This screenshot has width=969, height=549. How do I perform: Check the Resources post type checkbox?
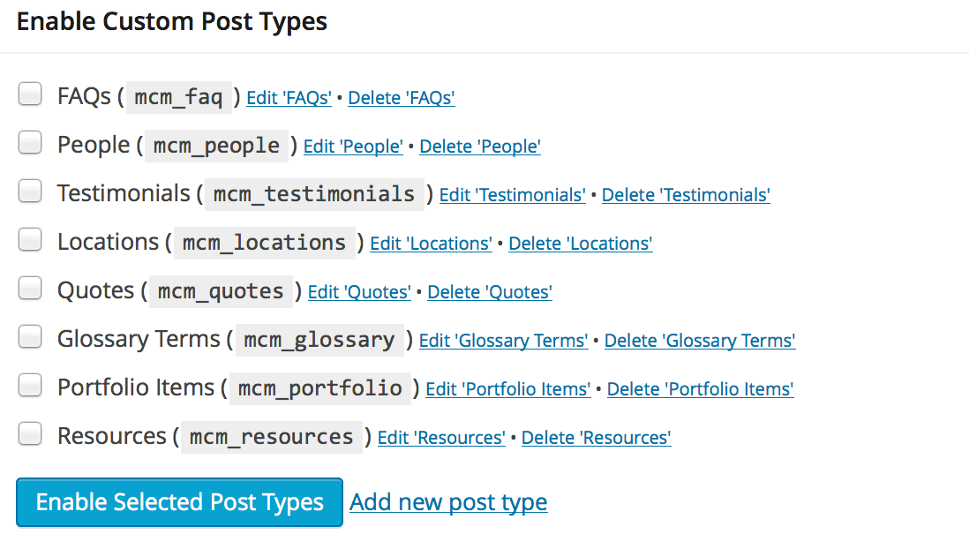[x=29, y=432]
